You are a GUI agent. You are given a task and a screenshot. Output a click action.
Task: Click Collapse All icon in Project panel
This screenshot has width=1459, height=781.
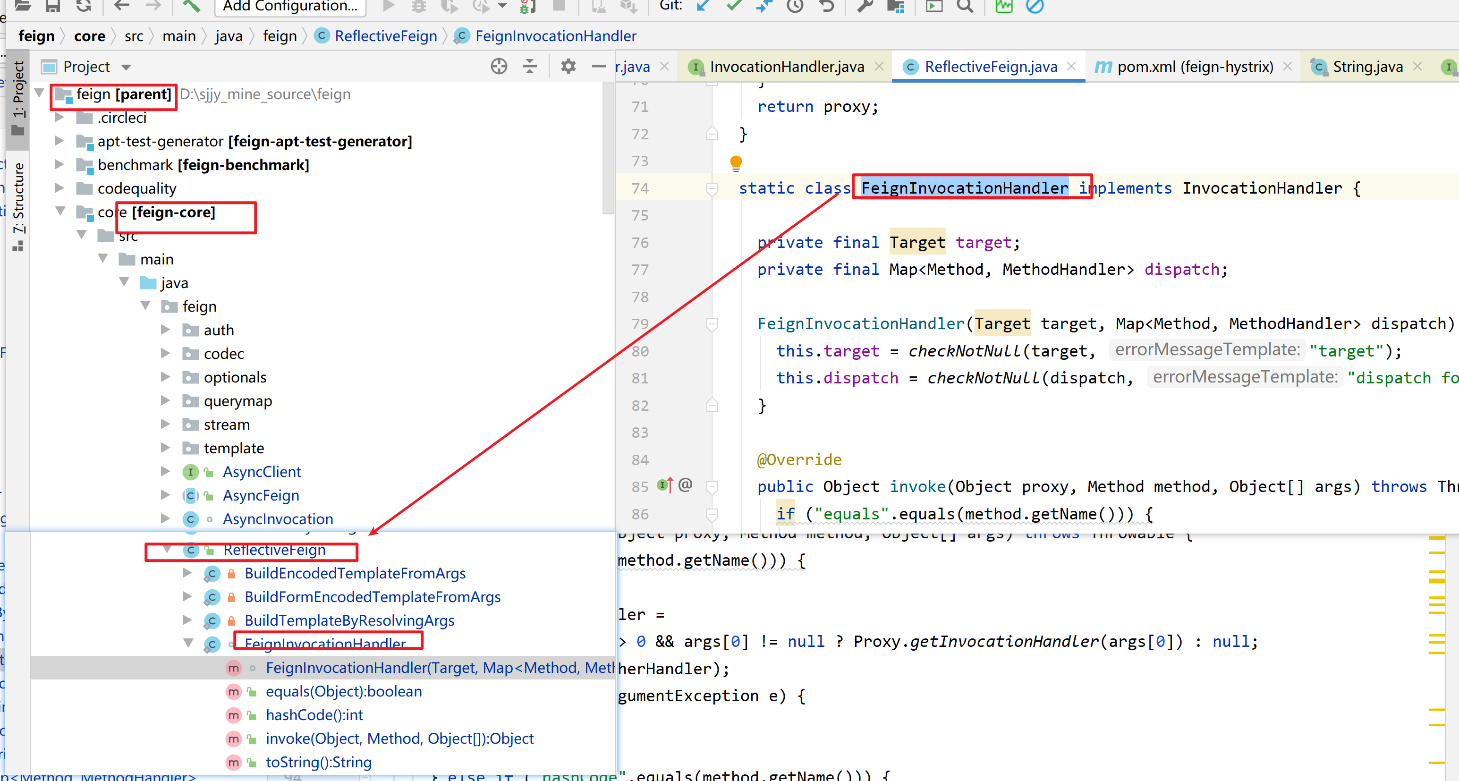click(530, 67)
